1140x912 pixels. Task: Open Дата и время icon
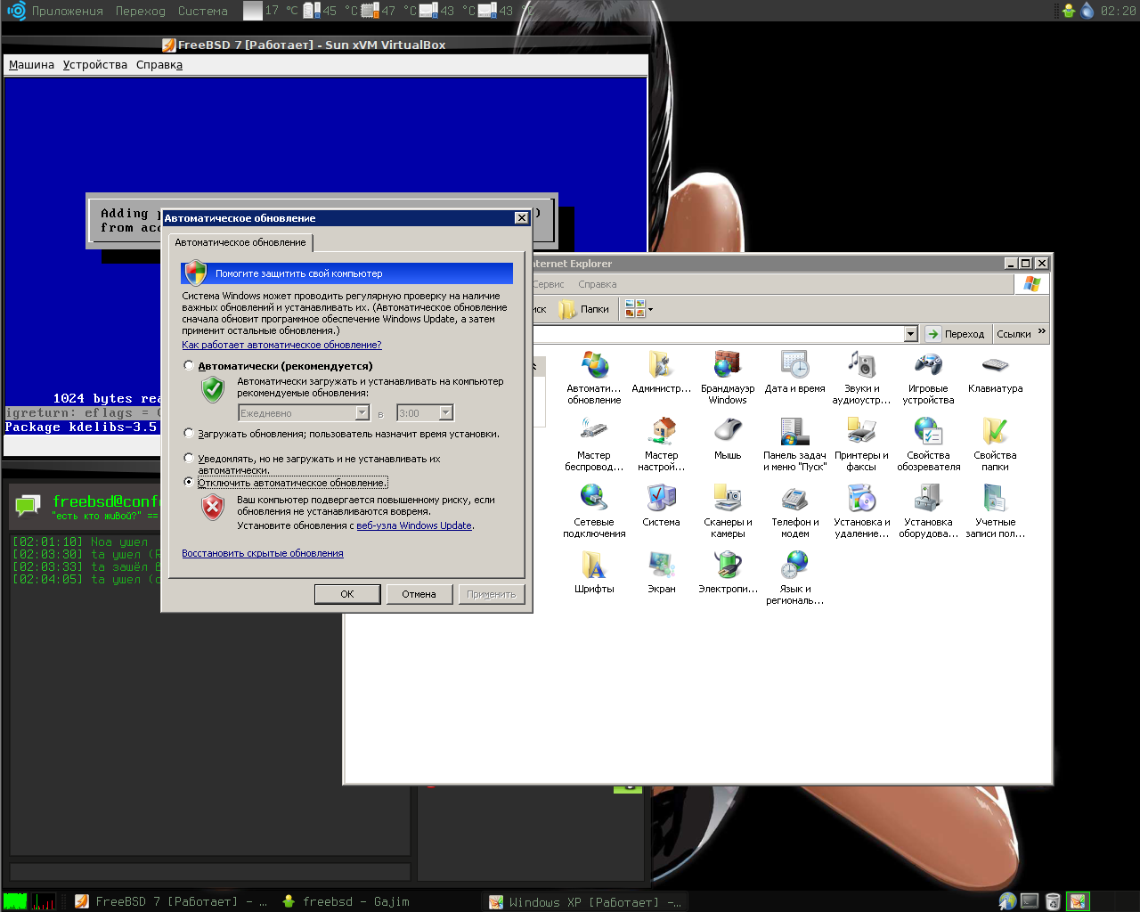click(794, 371)
